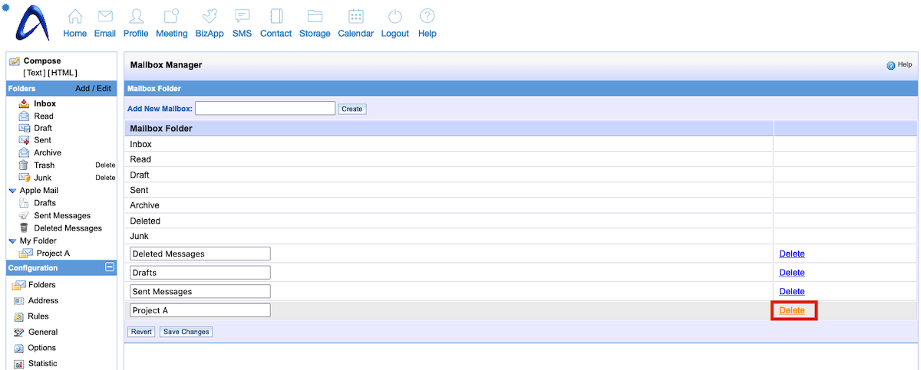Click the Add / Edit folders link
This screenshot has height=370, width=921.
click(93, 89)
